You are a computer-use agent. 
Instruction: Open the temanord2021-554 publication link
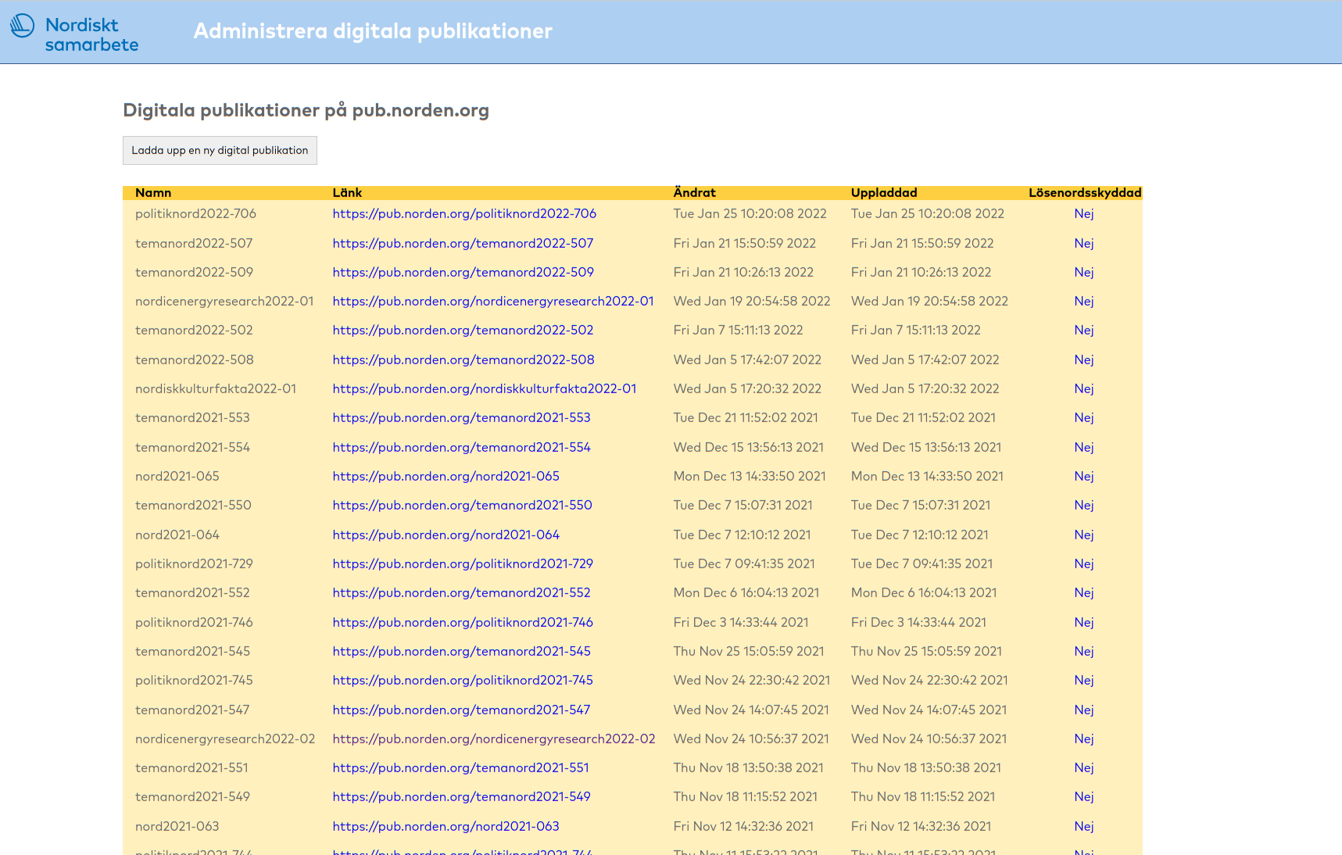pos(461,447)
